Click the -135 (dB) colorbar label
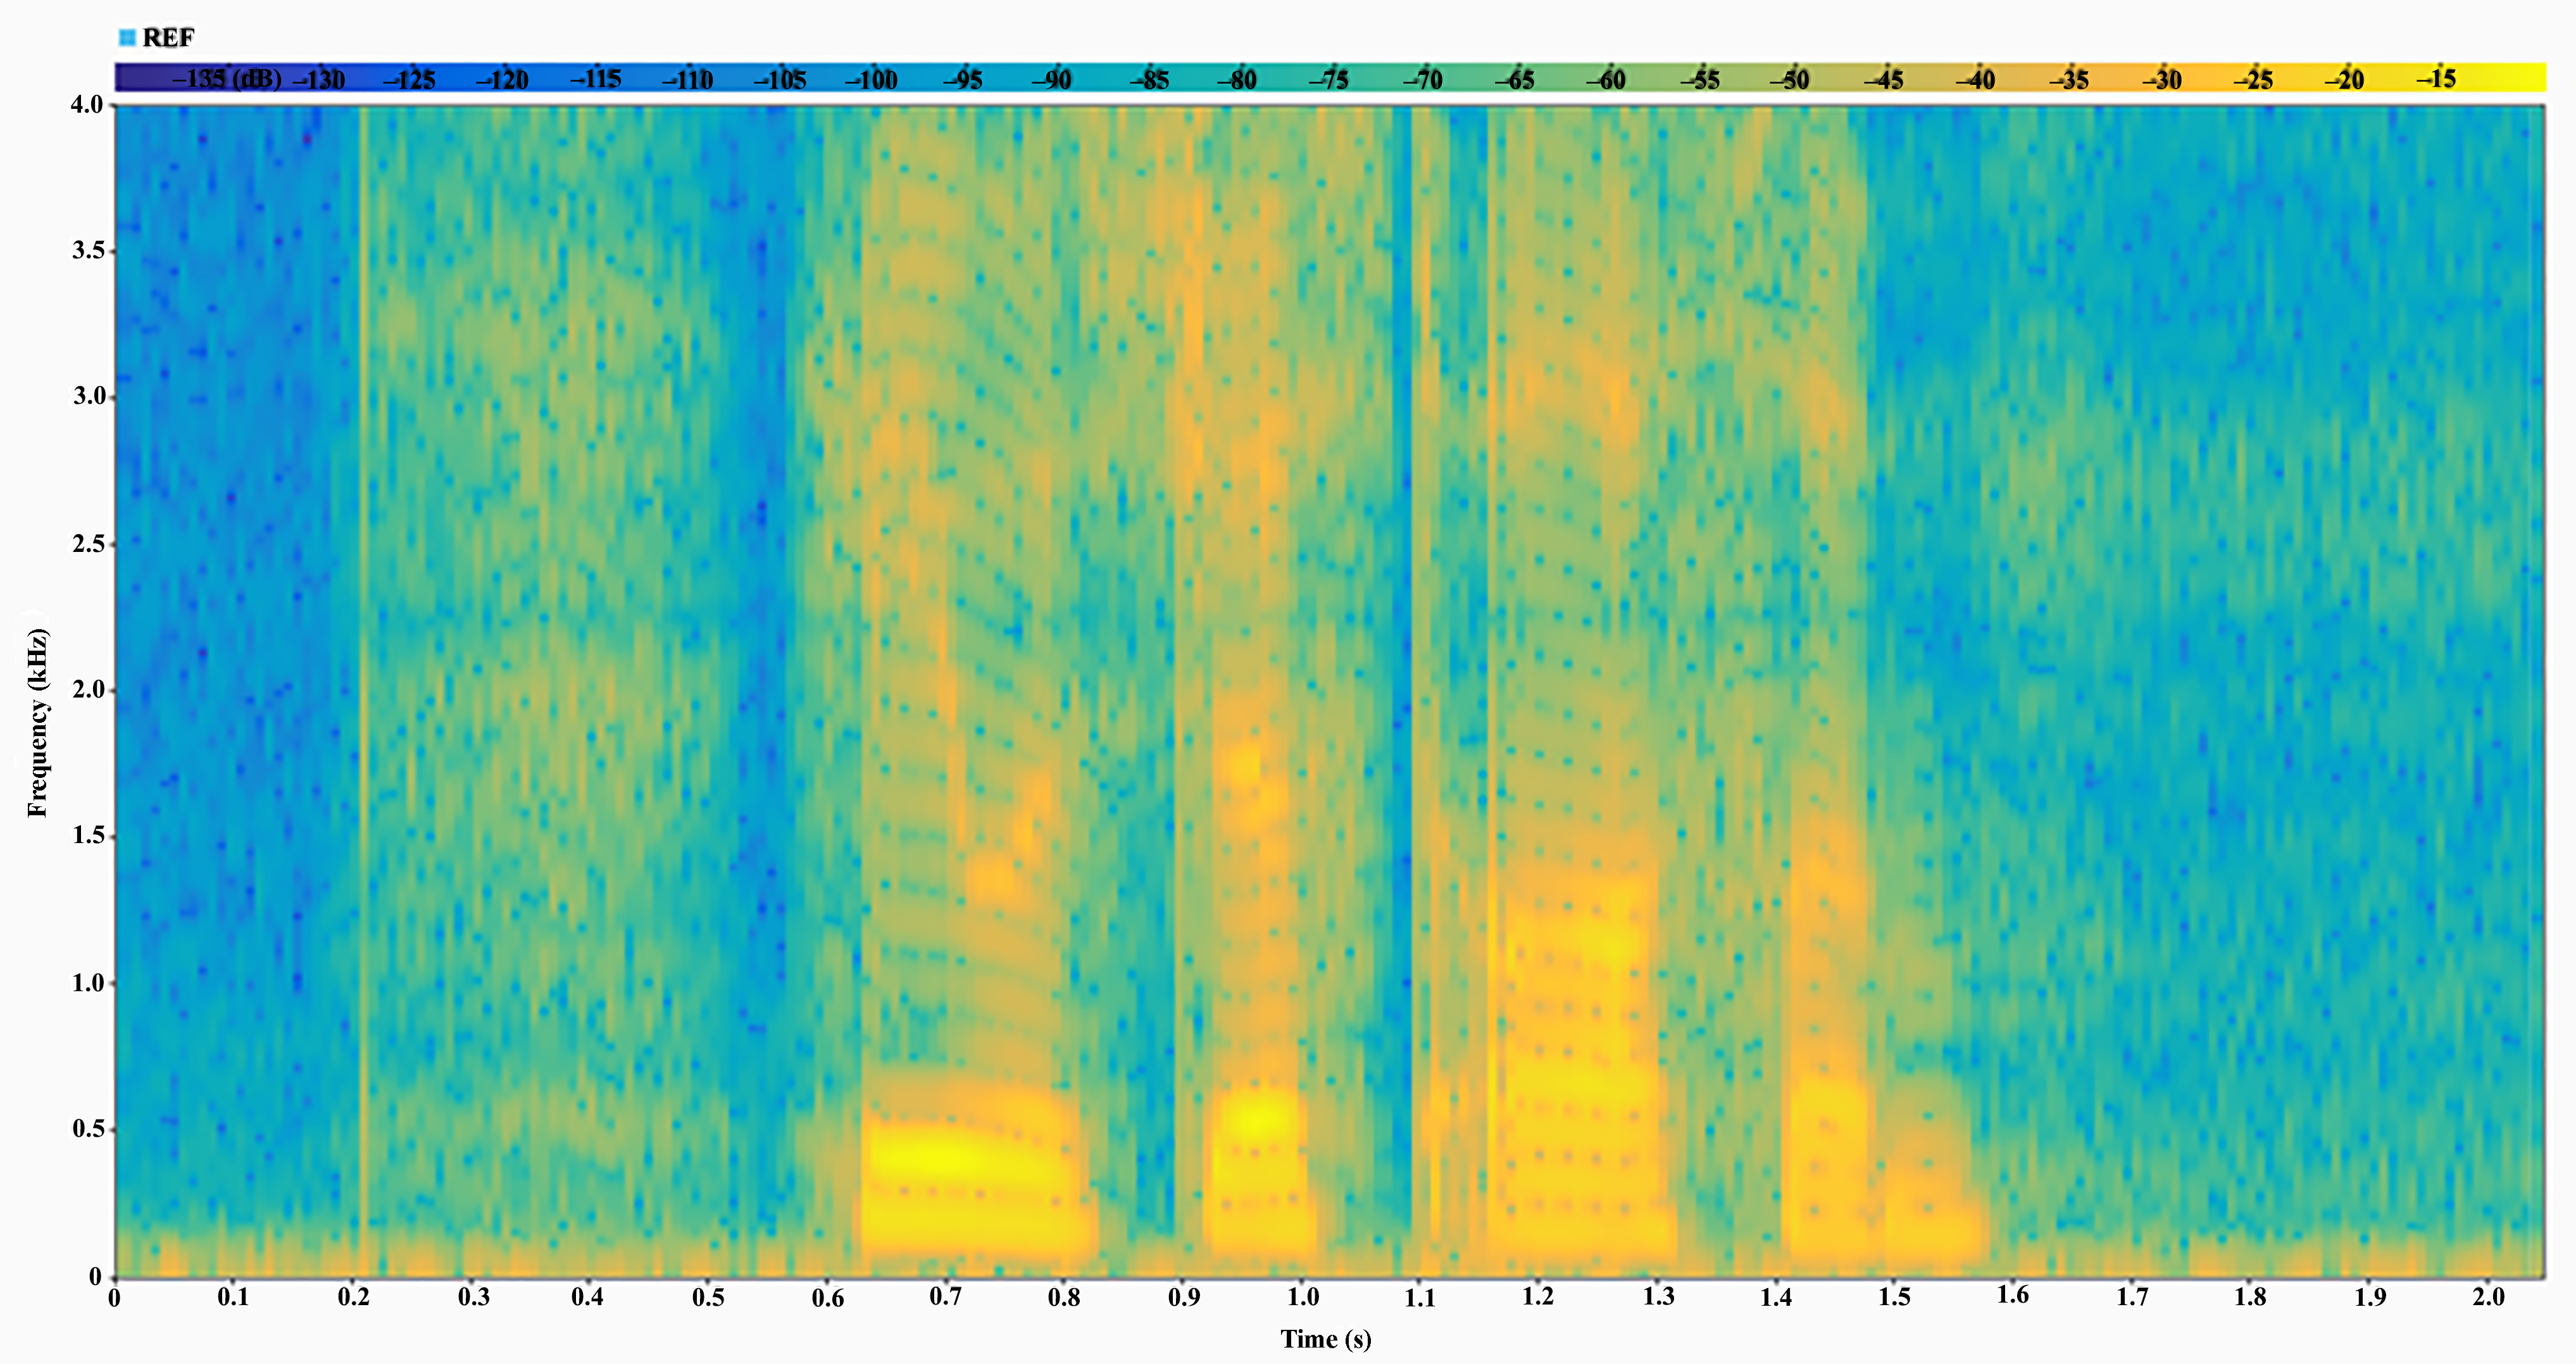2576x1364 pixels. coord(227,79)
